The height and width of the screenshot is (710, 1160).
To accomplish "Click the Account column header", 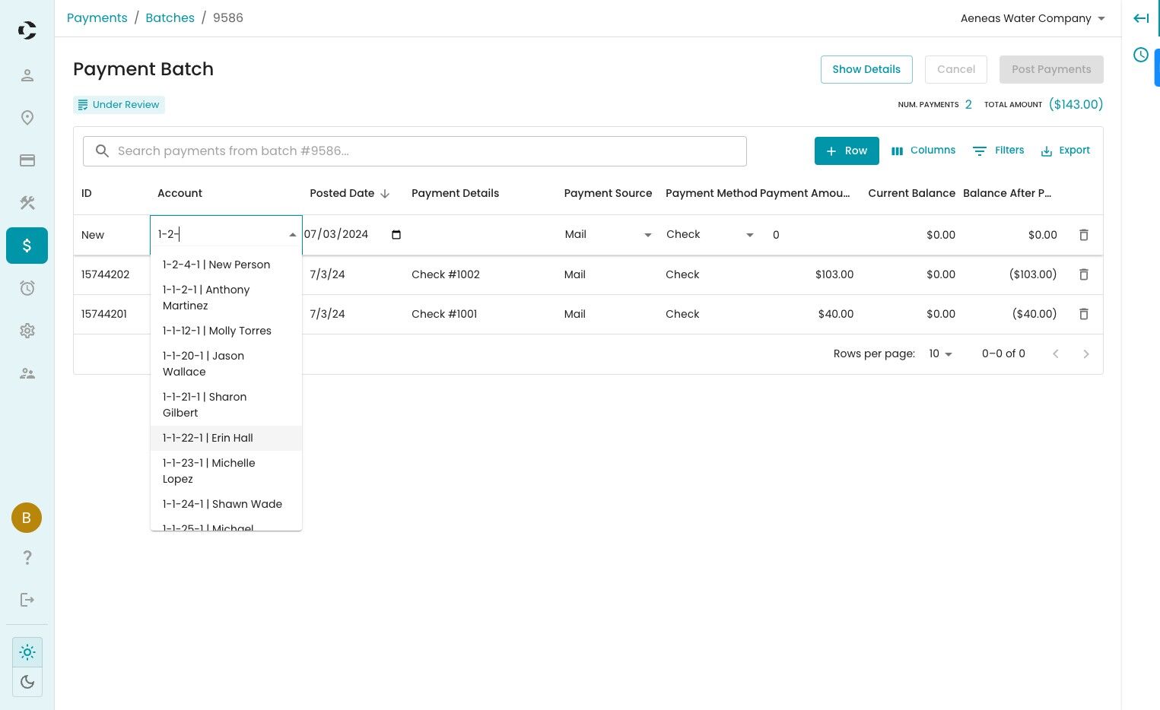I will pos(180,193).
